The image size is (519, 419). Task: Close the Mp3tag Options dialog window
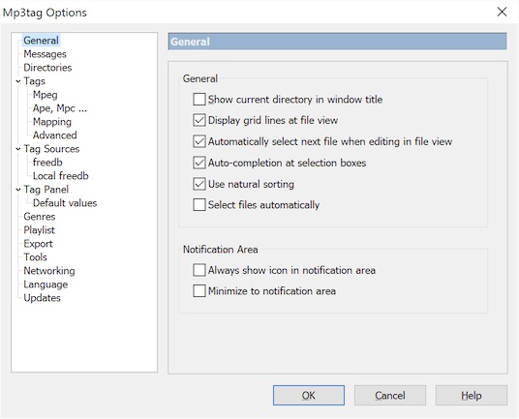coord(502,12)
